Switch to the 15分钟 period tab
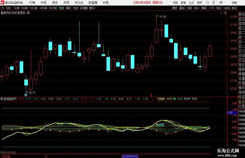The height and width of the screenshot is (158, 245). pos(33,8)
